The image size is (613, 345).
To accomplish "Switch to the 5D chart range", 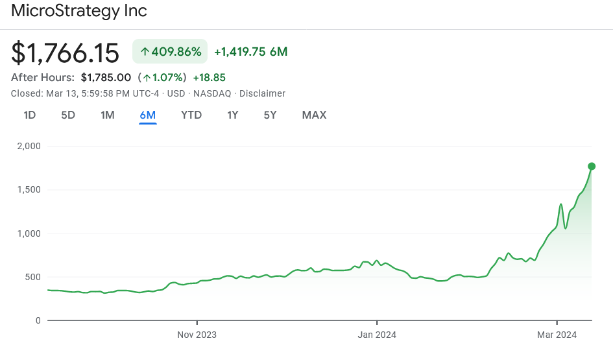I will coord(68,115).
